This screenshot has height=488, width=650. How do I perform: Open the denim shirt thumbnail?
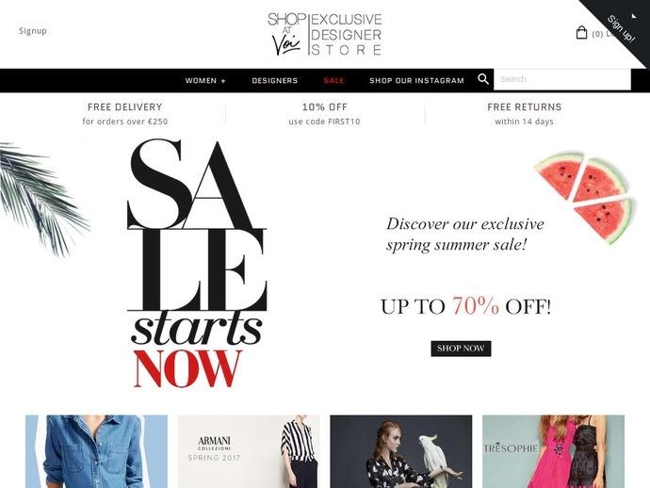[x=97, y=451]
